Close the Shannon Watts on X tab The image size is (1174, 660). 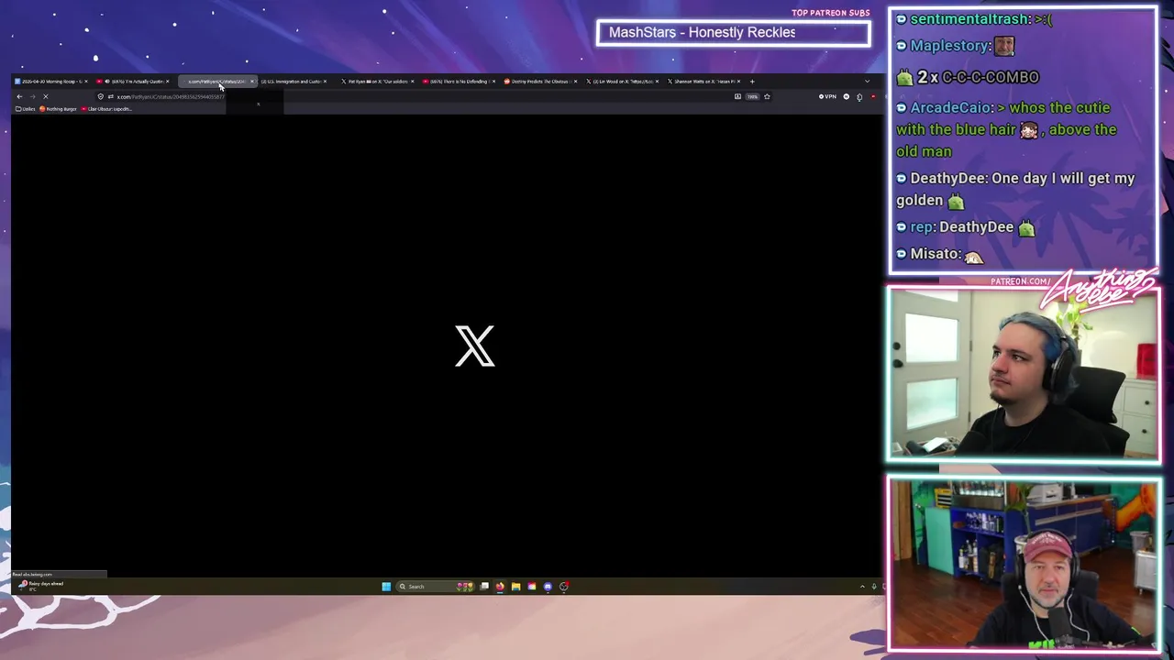[x=738, y=82]
